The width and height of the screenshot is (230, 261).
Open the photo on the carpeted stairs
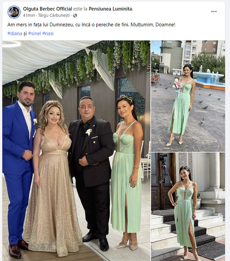(x=188, y=207)
